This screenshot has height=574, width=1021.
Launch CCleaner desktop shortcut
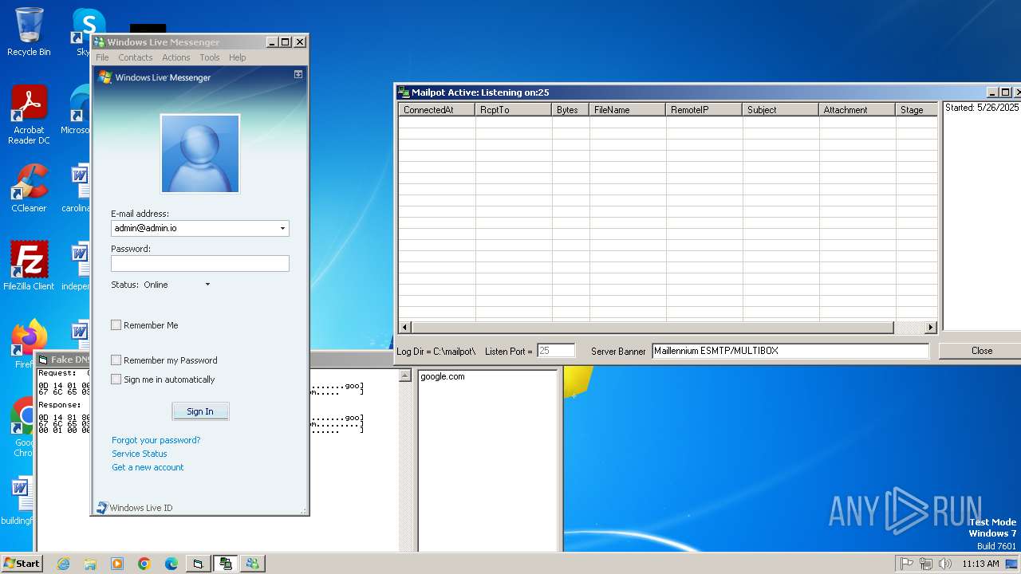click(29, 188)
